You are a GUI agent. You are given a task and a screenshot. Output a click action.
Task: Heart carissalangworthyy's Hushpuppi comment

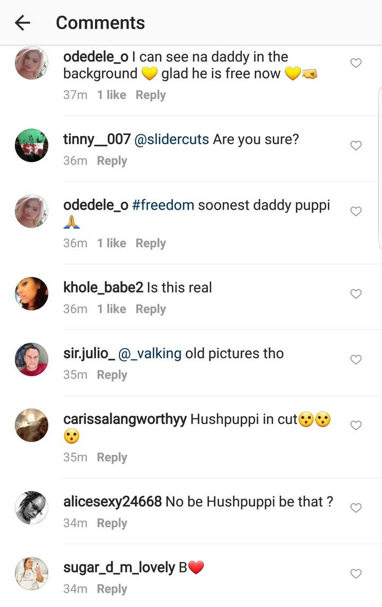(355, 425)
